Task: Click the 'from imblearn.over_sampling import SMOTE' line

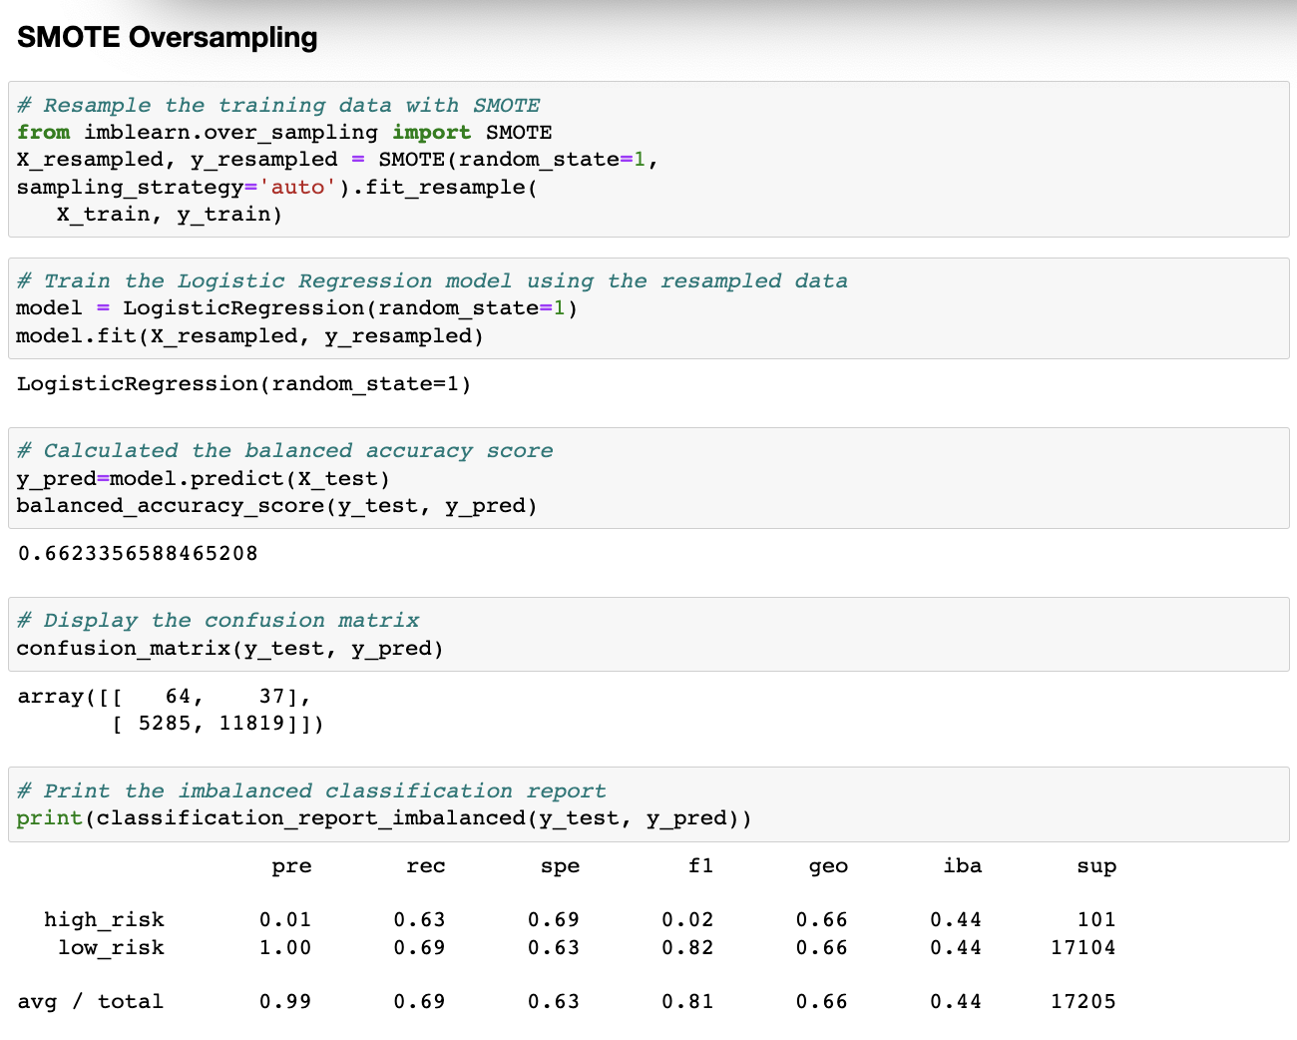Action: (284, 133)
